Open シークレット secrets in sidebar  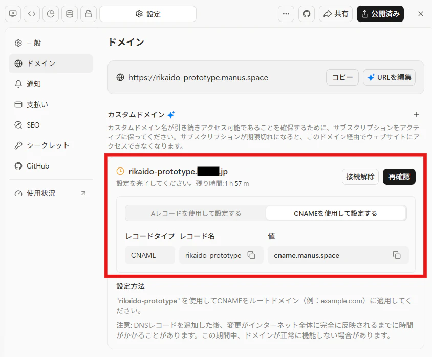coord(51,145)
